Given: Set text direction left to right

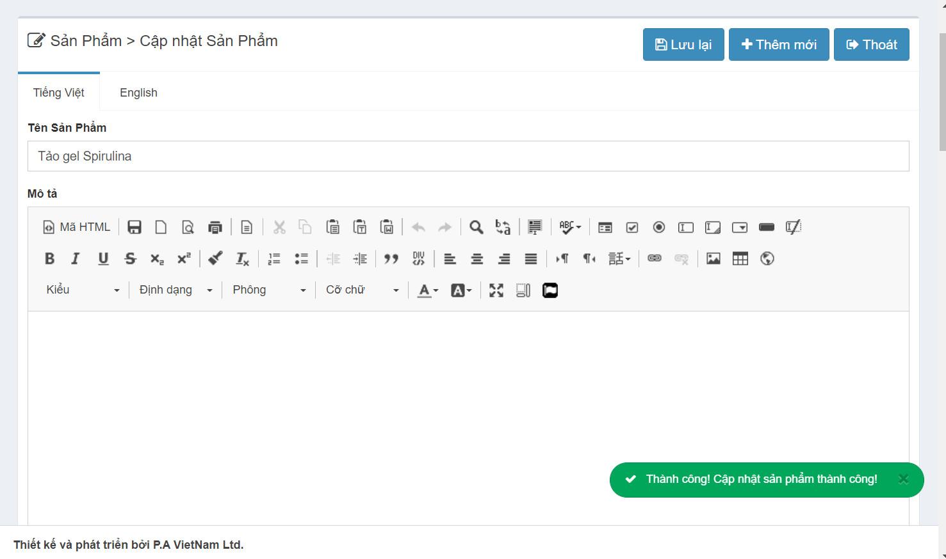Looking at the screenshot, I should (562, 258).
